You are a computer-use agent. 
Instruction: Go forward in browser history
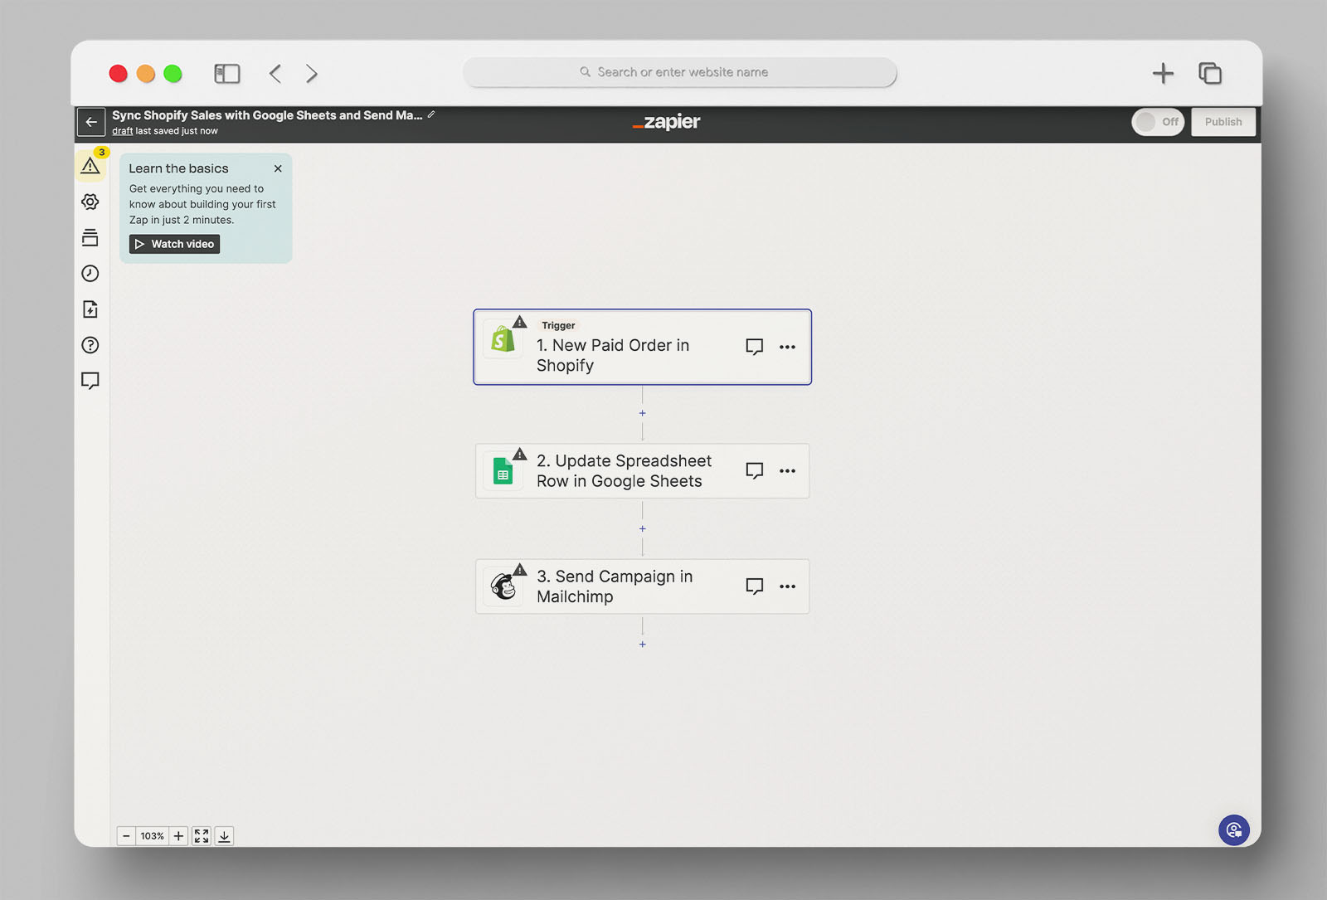click(x=312, y=74)
